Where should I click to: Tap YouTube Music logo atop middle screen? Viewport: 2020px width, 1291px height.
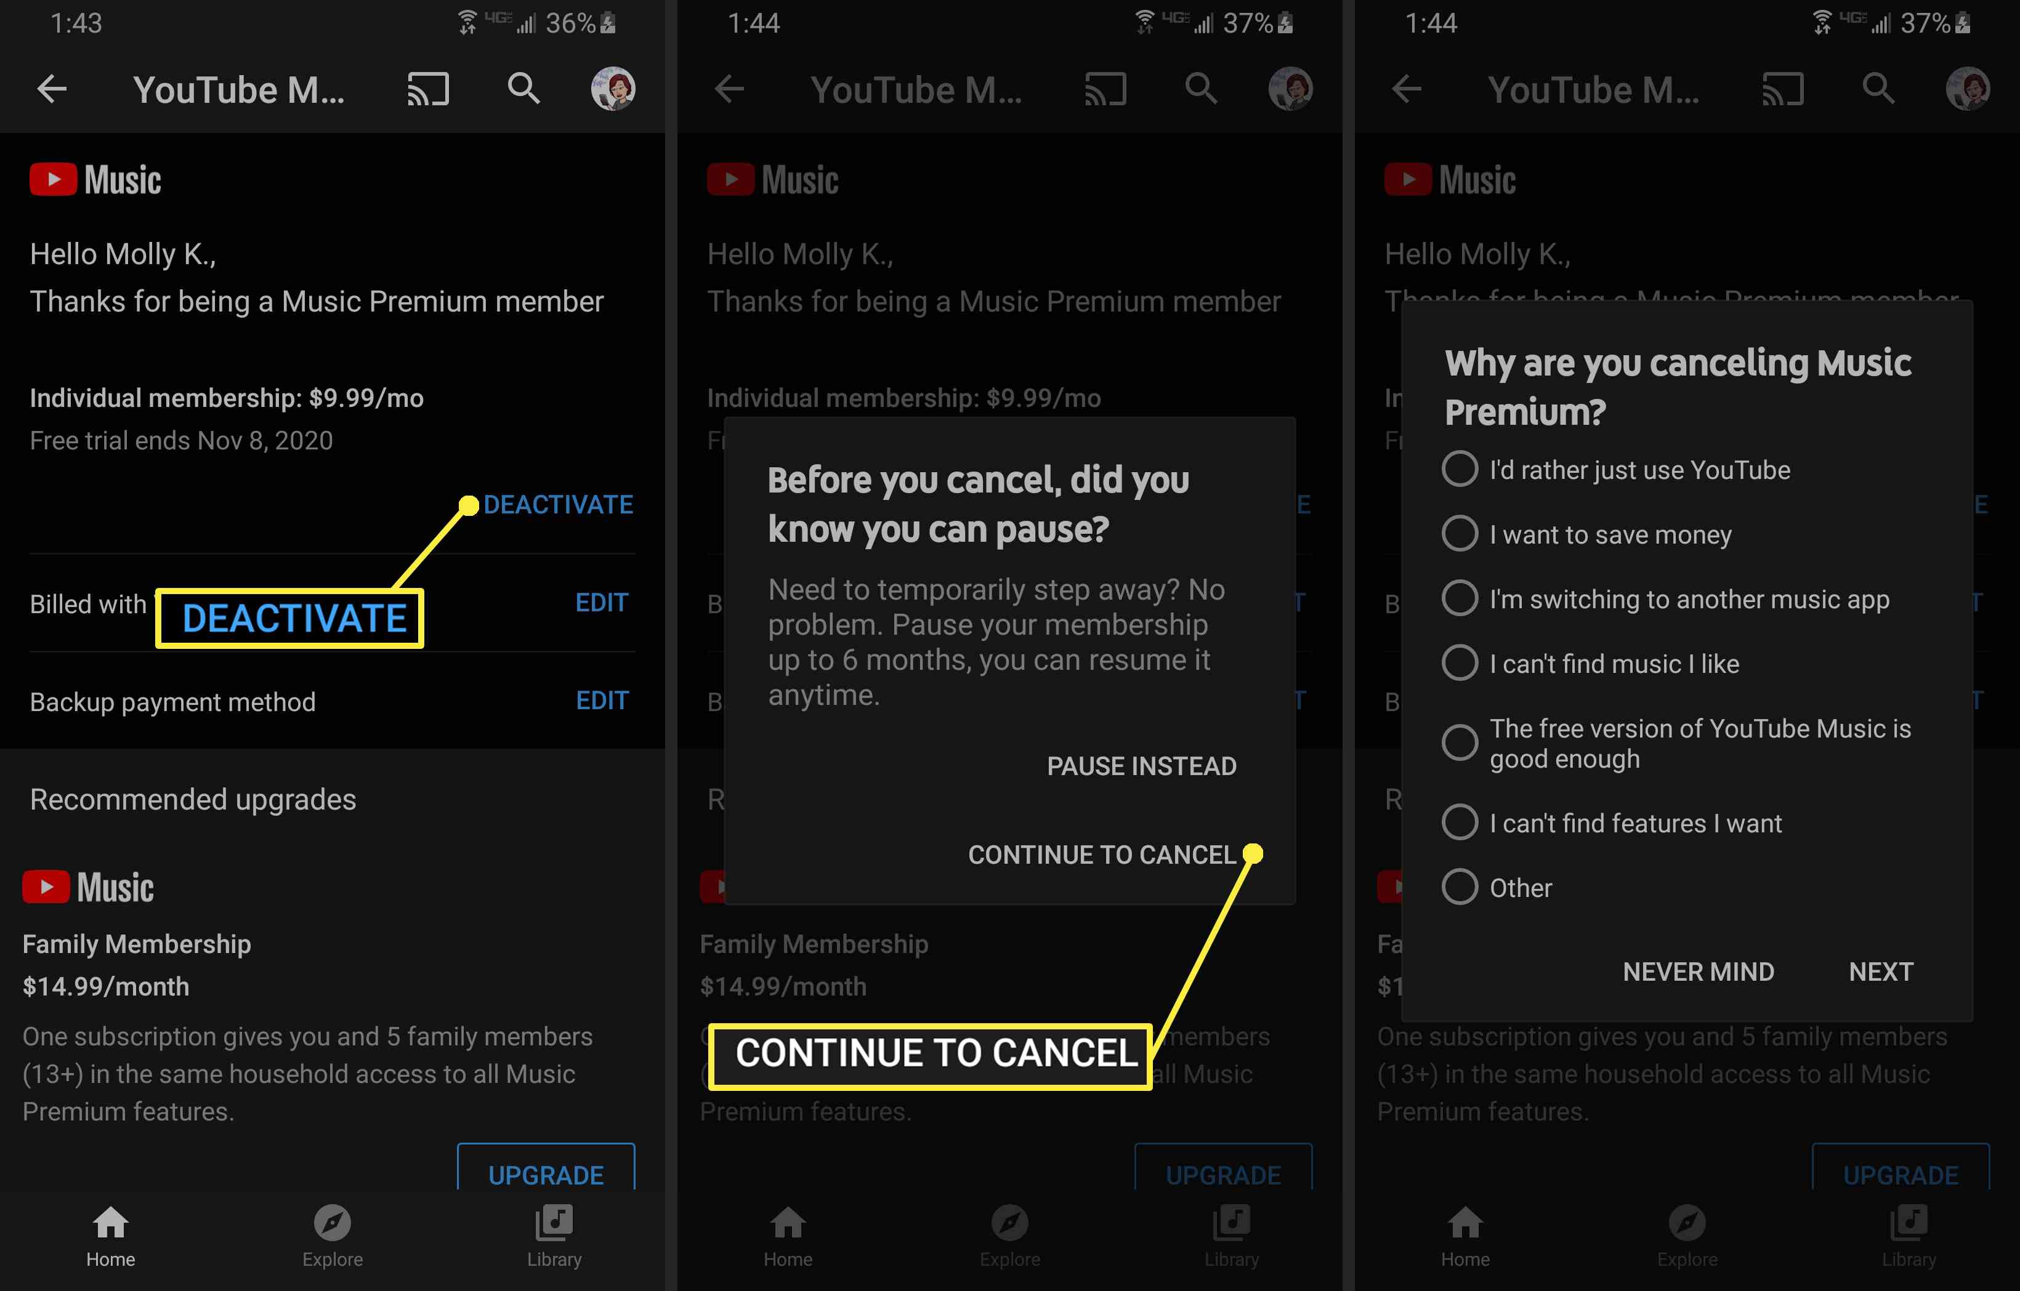click(773, 180)
